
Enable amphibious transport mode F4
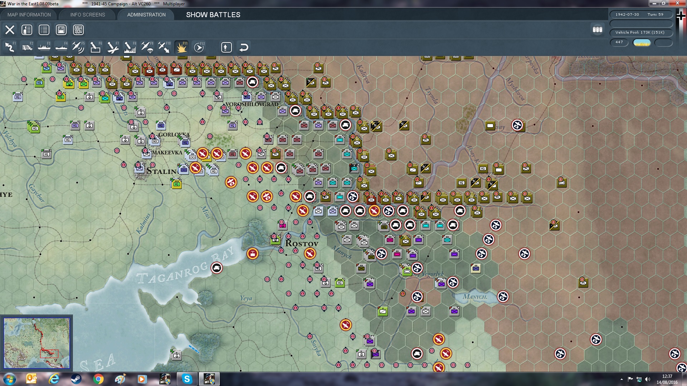pyautogui.click(x=61, y=47)
